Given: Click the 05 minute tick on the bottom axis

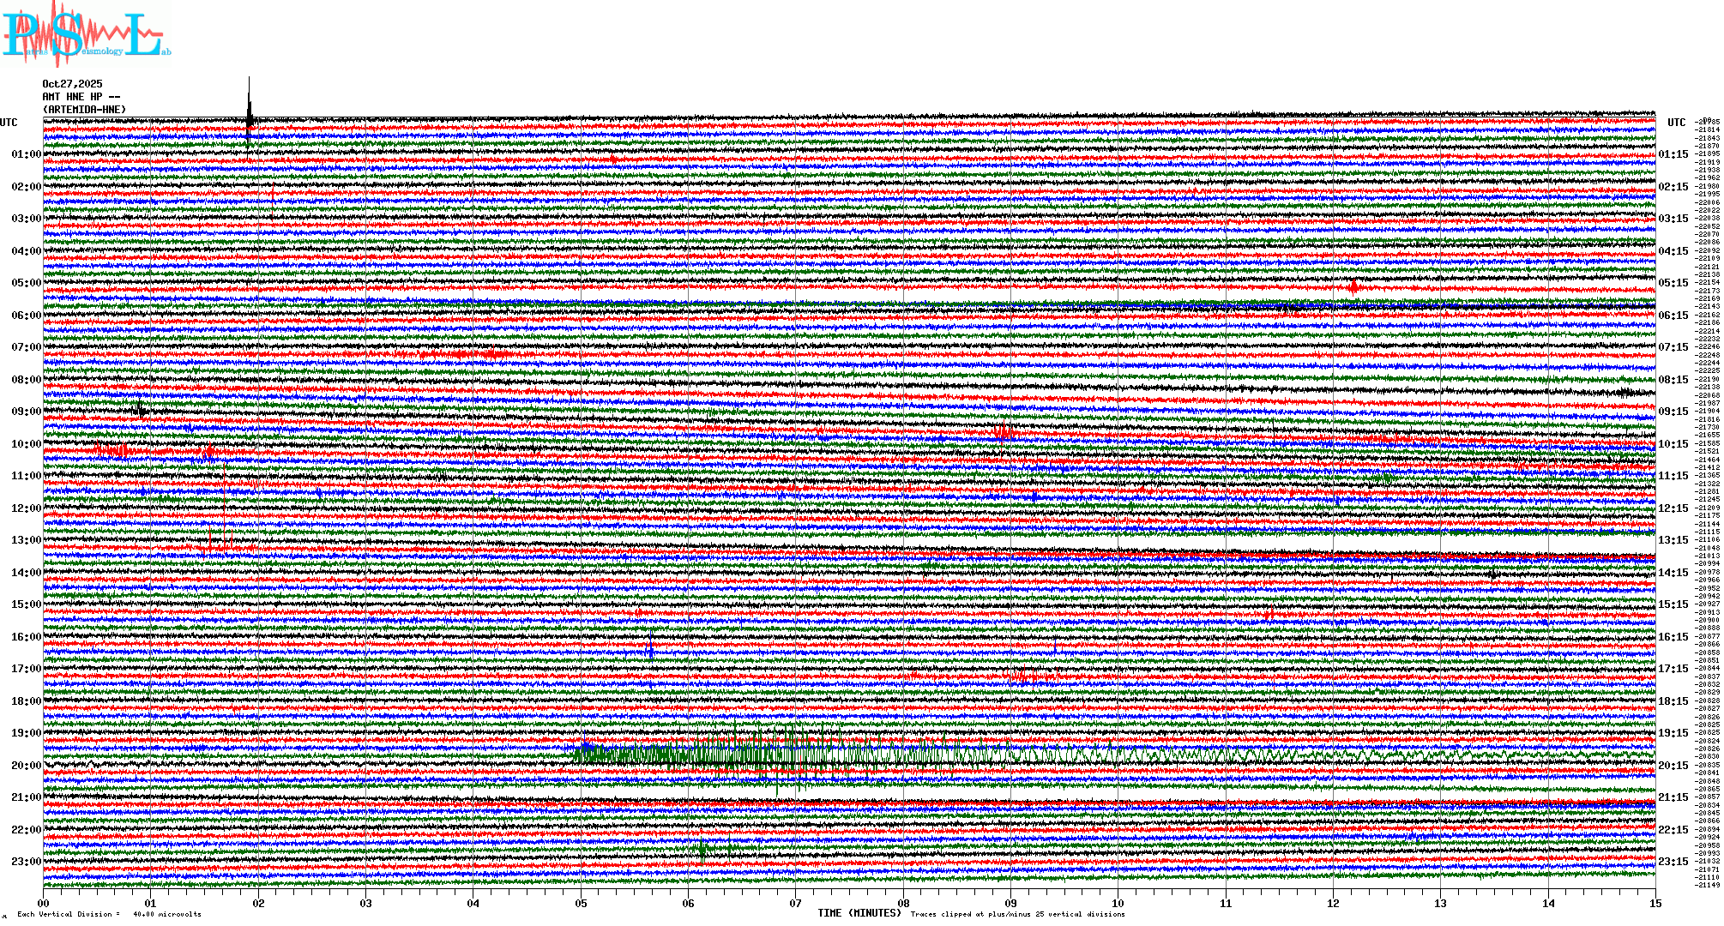Looking at the screenshot, I should pos(581,904).
